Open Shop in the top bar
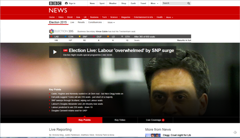The width and height of the screenshot is (240, 138). click(x=124, y=3)
